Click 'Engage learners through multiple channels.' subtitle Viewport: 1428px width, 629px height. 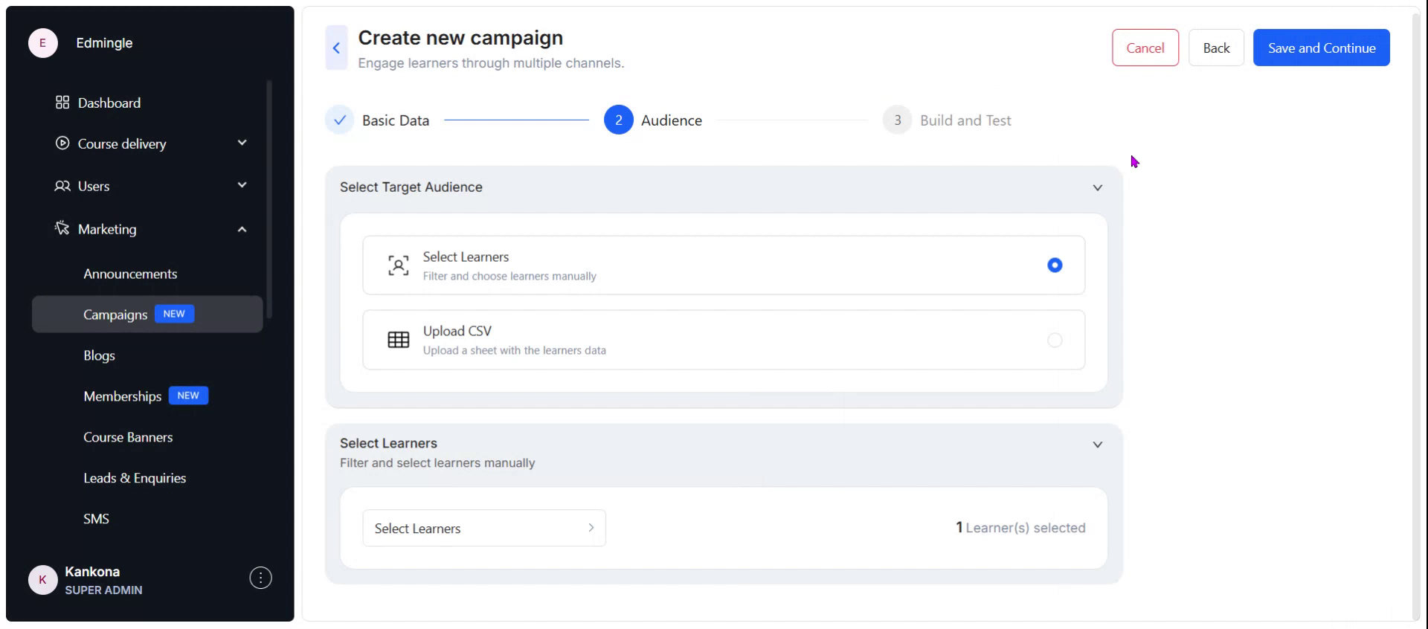pyautogui.click(x=491, y=63)
